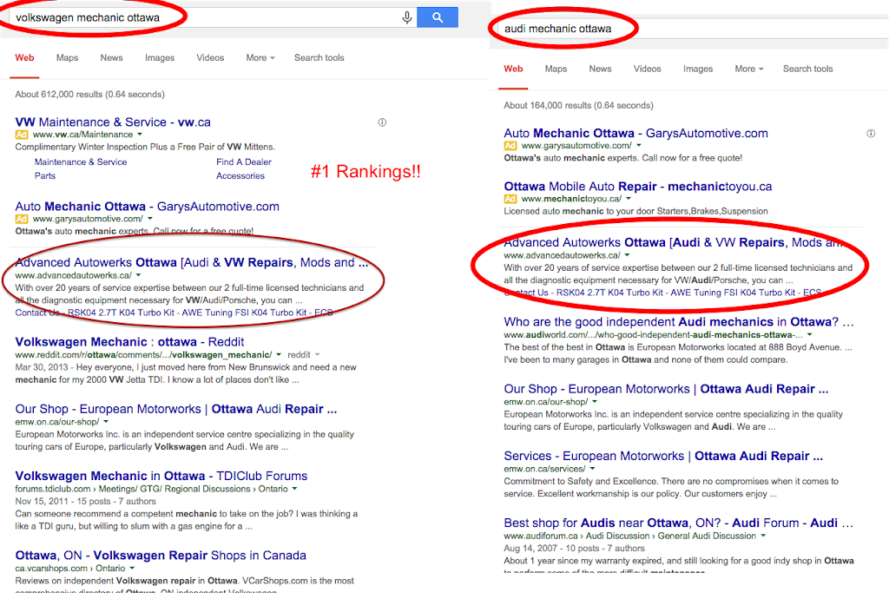
Task: Open Advanced Autowerks Ottawa result in Audi search
Action: 674,243
